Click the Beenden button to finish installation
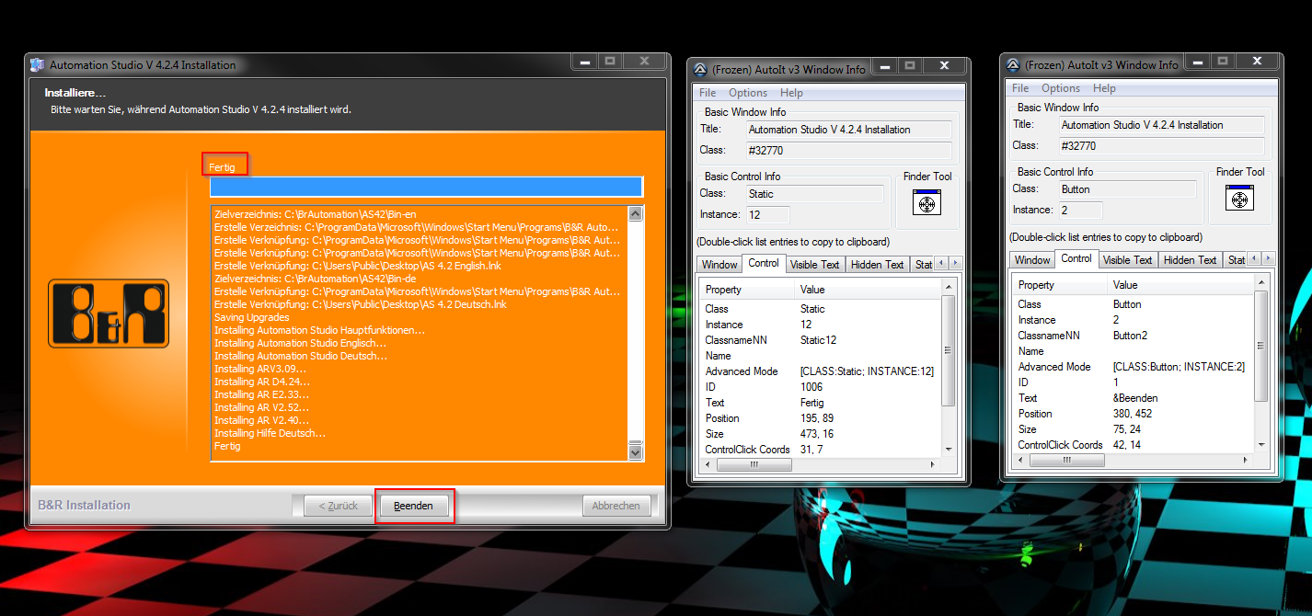 coord(413,506)
